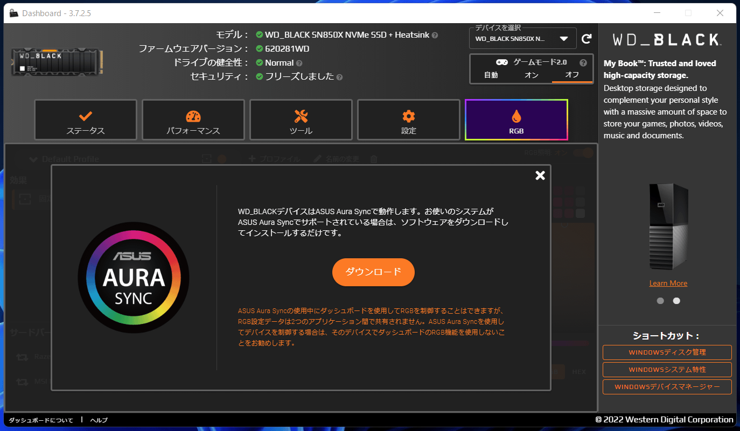
Task: Set game mode to 自動
Action: coord(491,75)
